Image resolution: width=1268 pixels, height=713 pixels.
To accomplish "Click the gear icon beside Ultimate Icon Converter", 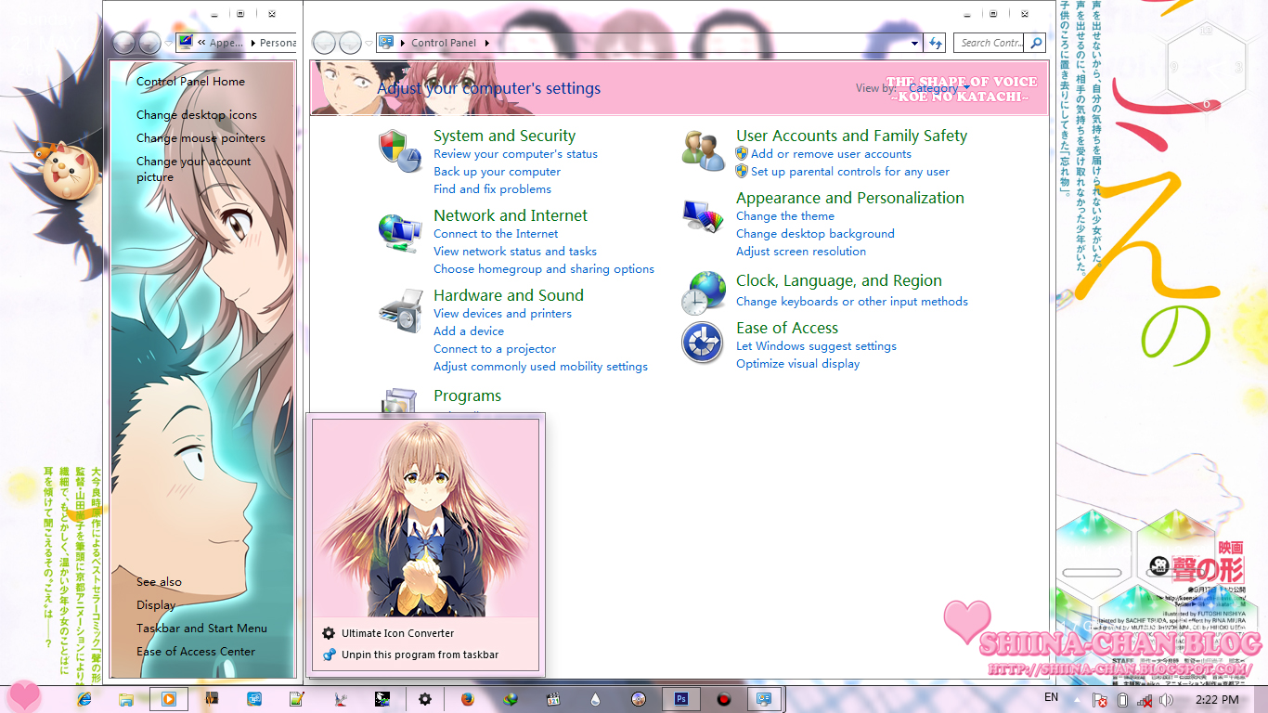I will (329, 633).
